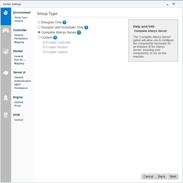Viewport: 183px width, 183px height.
Task: Show help for Designer Only option
Action: pos(65,22)
